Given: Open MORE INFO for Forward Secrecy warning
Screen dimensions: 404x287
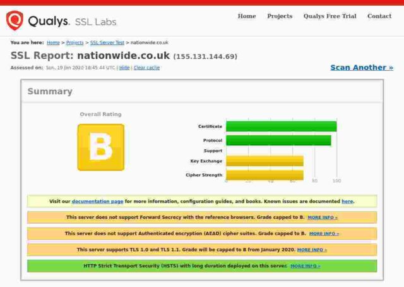Looking at the screenshot, I should click(x=323, y=217).
